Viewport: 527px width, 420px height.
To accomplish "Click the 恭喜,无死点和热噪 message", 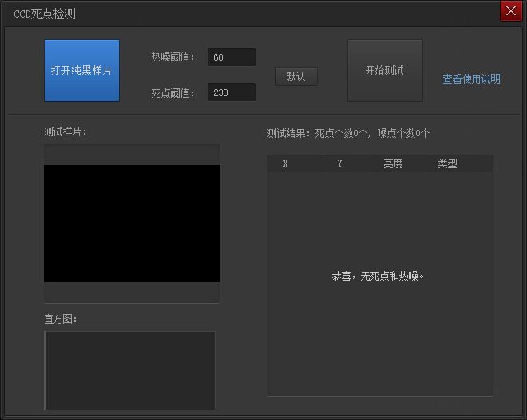I will click(x=378, y=276).
